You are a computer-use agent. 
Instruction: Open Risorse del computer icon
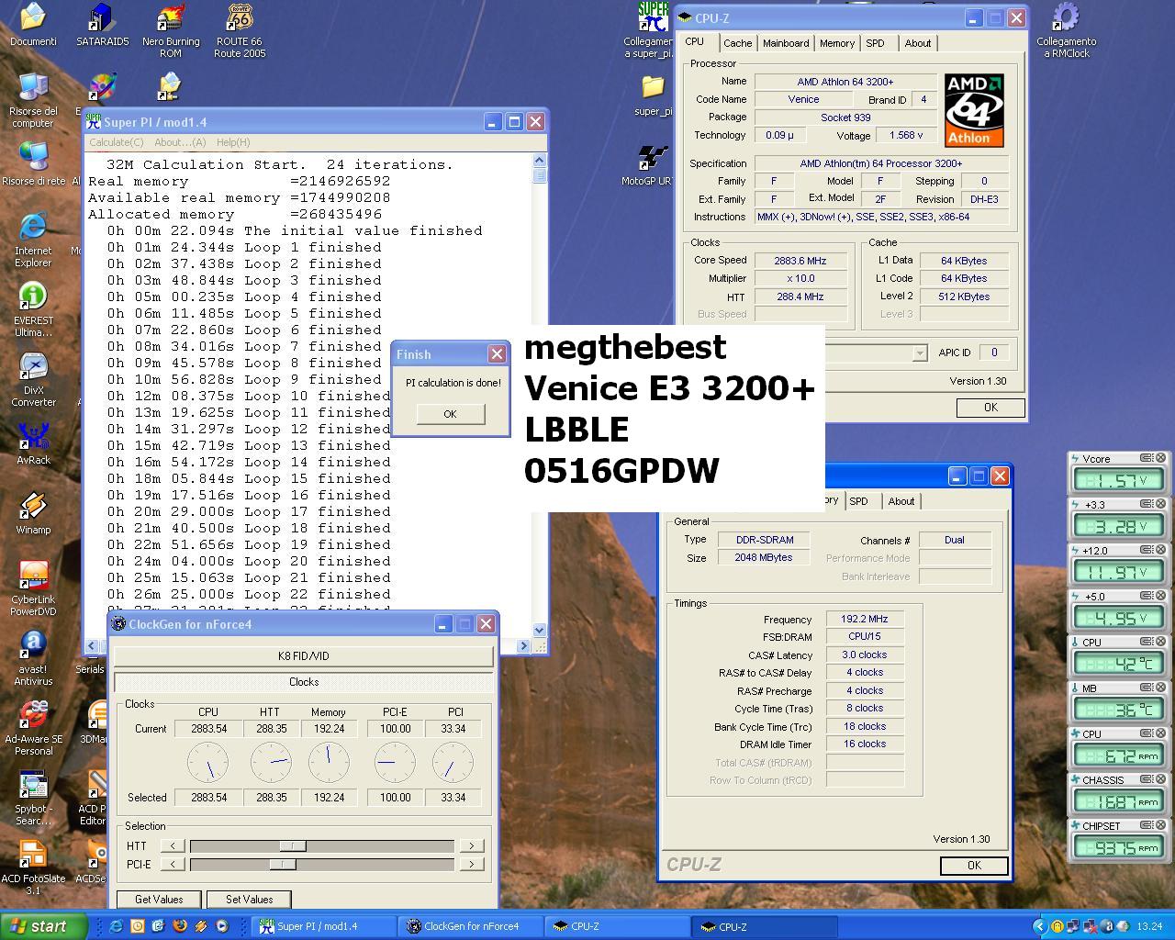[x=33, y=100]
